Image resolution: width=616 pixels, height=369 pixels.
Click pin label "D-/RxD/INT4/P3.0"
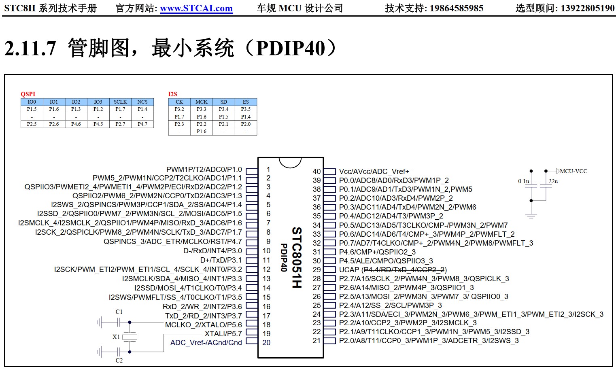pos(212,251)
